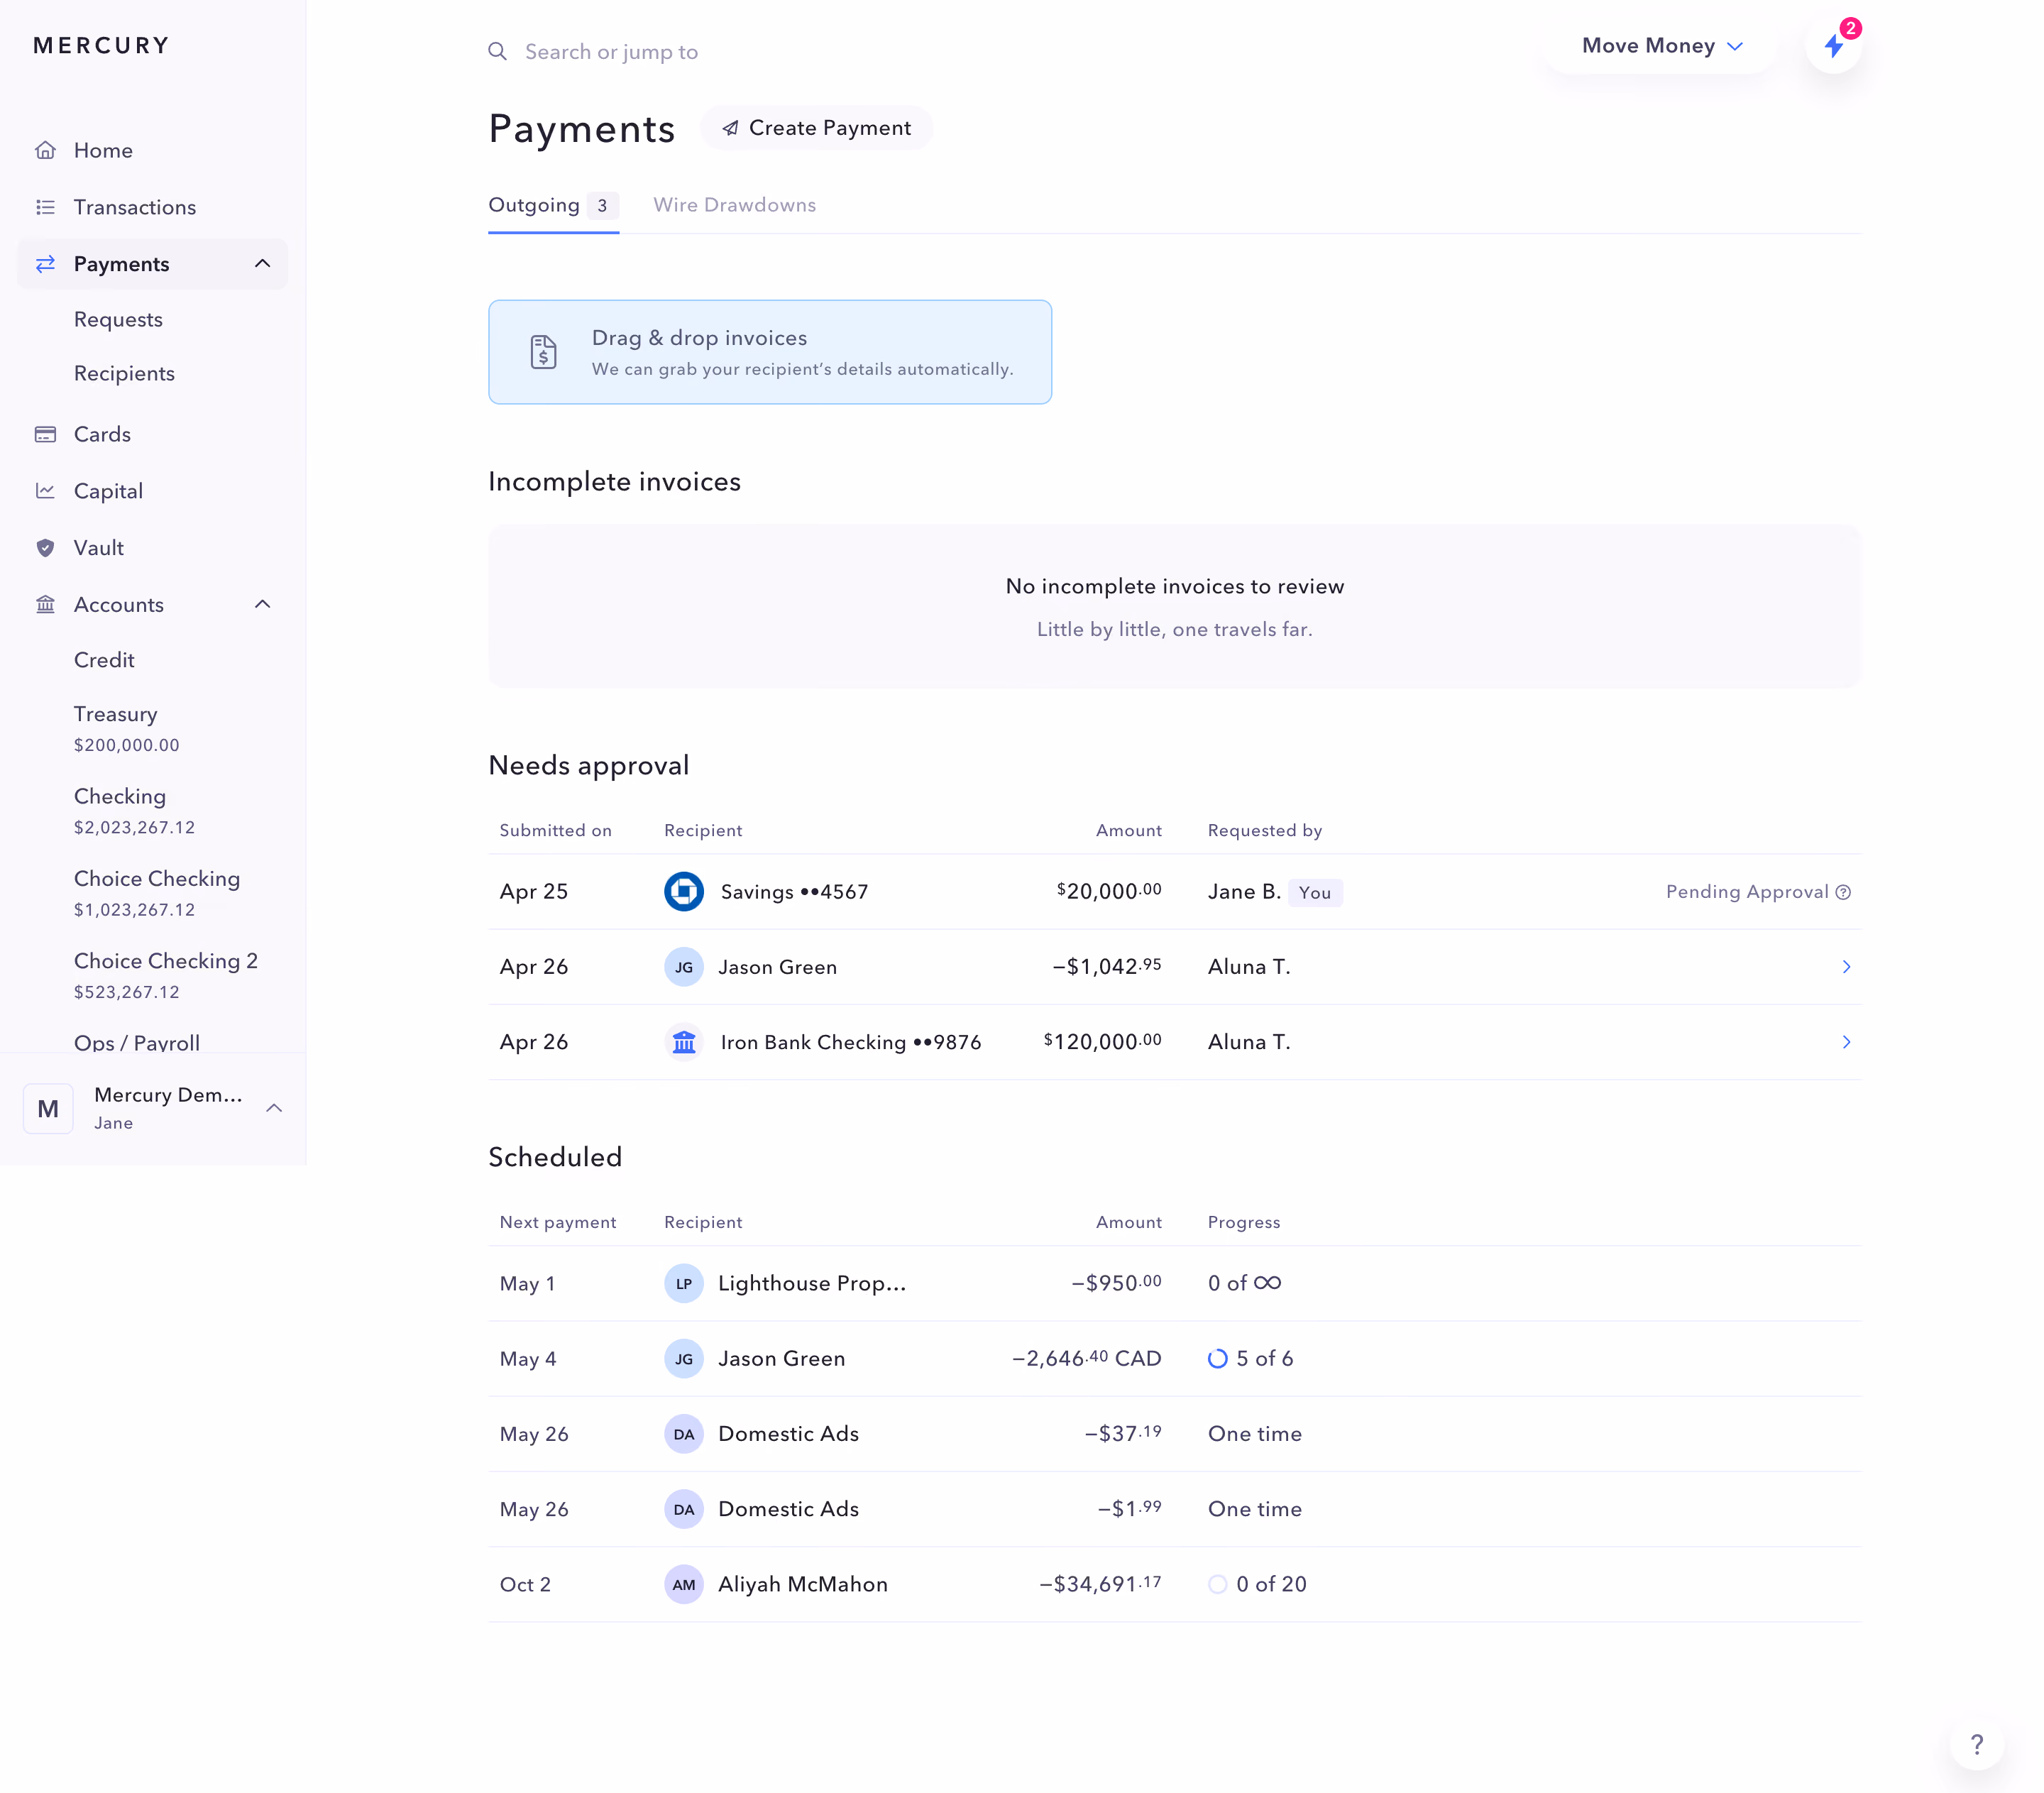Select the Domestic Ads −$37.19 payment

[1174, 1434]
